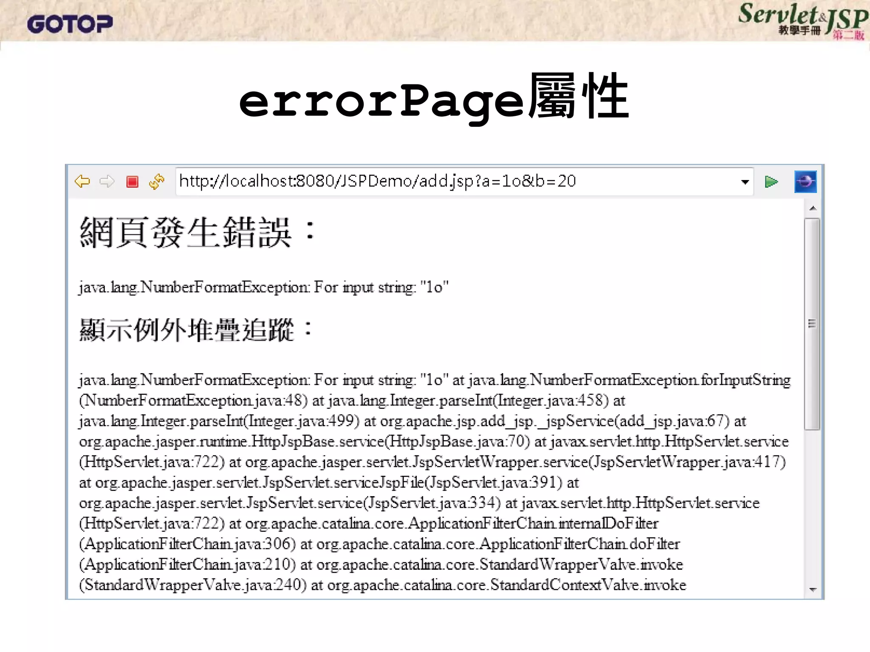Click the browser forward arrow icon

click(x=107, y=181)
